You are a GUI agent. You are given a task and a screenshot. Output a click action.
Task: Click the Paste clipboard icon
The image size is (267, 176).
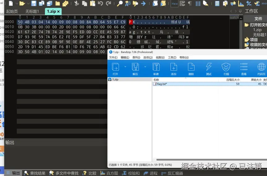pyautogui.click(x=92, y=3)
